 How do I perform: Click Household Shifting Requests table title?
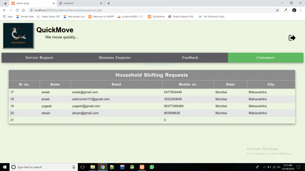coord(152,75)
